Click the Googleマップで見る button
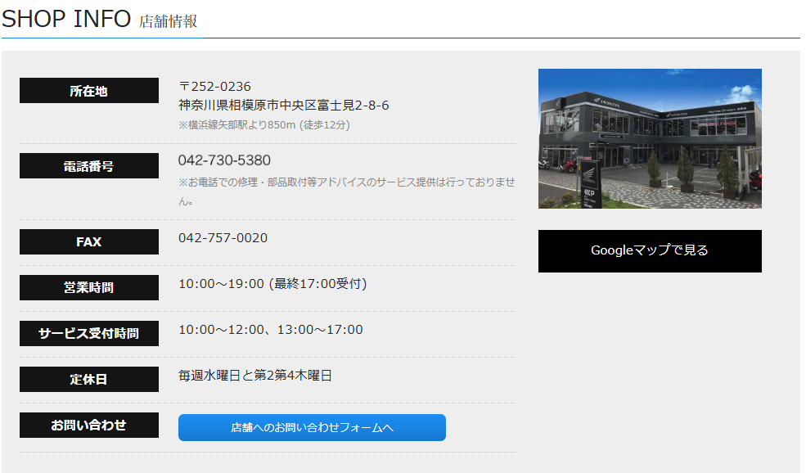The image size is (806, 473). [x=649, y=250]
